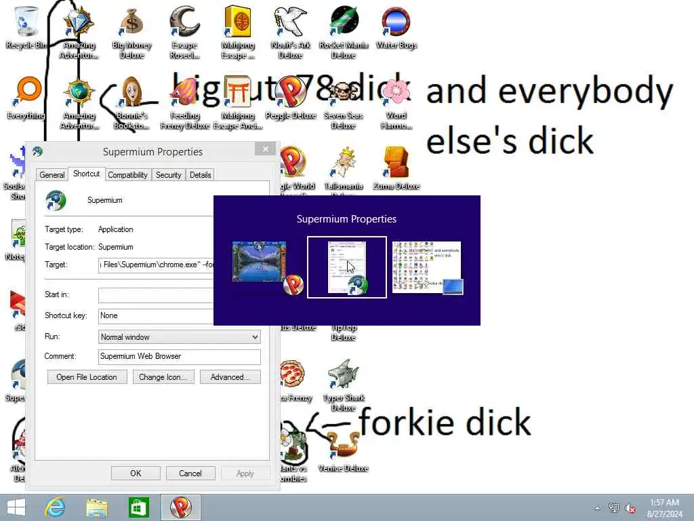Click the Change Icon button
The height and width of the screenshot is (521, 694).
tap(163, 377)
